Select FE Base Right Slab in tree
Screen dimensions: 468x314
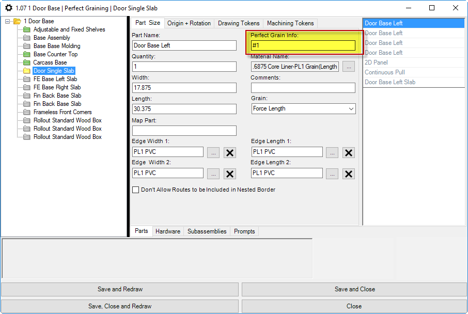coord(57,87)
